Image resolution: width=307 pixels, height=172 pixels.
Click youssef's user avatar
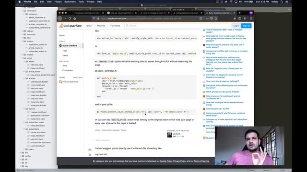[169, 135]
